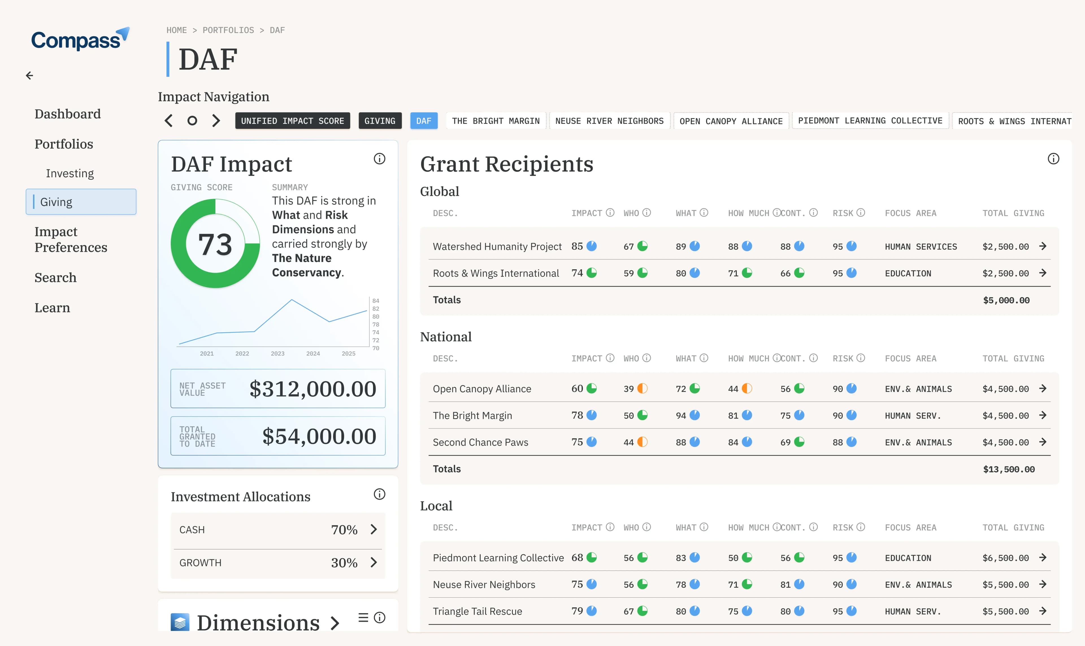Open the Dimensions list menu icon

coord(363,617)
